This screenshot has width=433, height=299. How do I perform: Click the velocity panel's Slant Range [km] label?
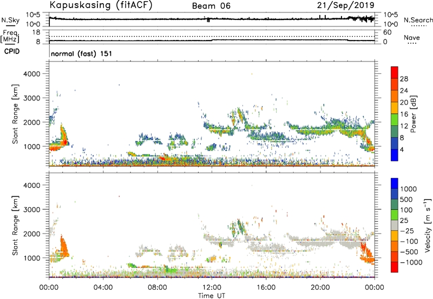coord(15,226)
